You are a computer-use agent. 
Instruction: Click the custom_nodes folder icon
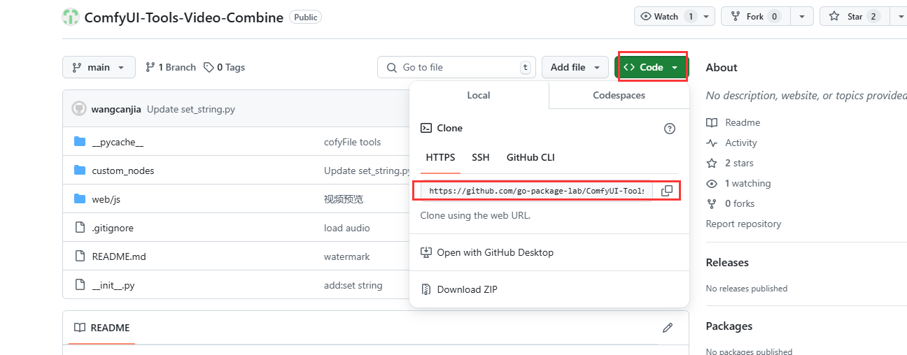79,171
